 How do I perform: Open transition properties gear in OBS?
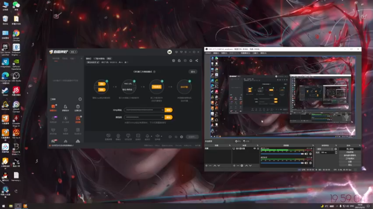pyautogui.click(x=336, y=149)
